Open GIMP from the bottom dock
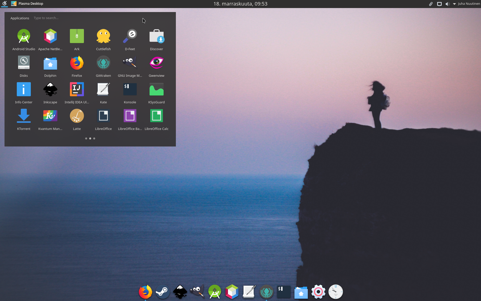 pos(197,292)
